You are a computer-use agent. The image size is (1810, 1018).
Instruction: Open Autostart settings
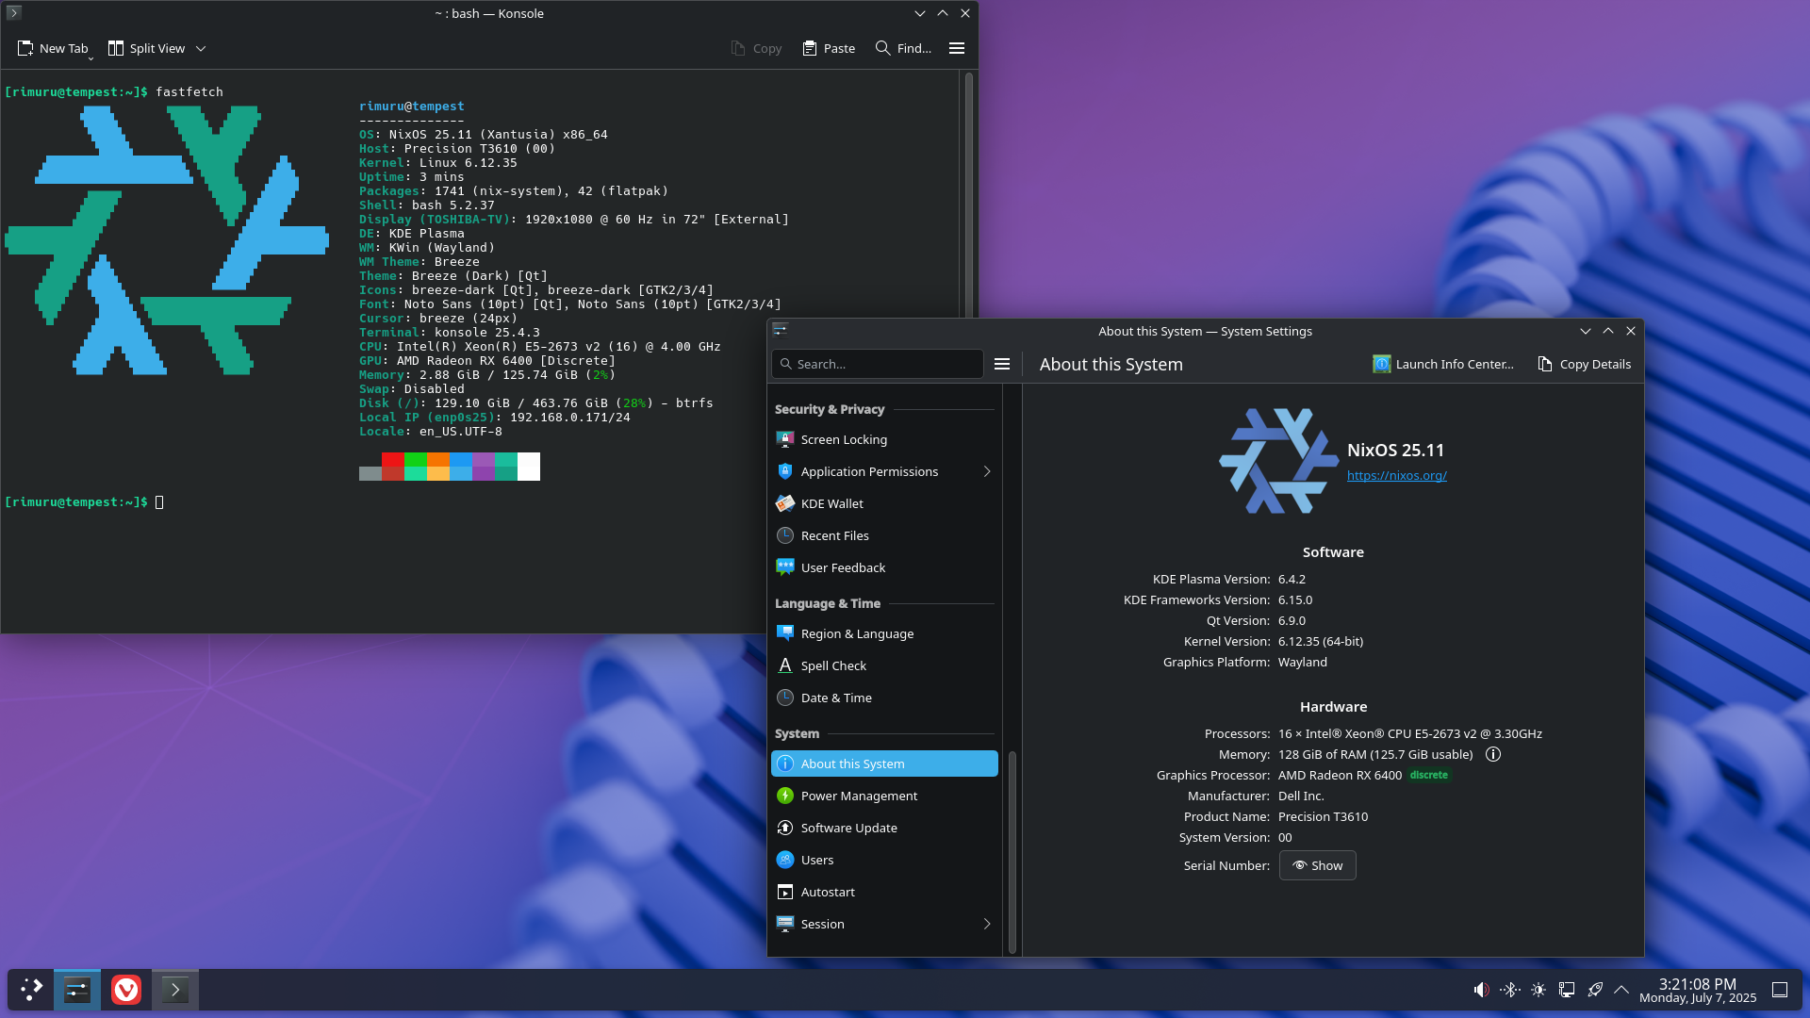[884, 892]
